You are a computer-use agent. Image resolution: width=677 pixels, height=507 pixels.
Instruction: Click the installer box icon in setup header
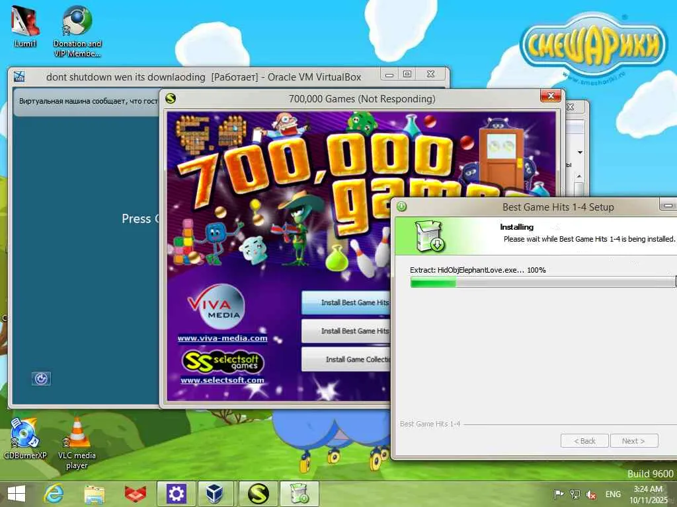coord(429,236)
